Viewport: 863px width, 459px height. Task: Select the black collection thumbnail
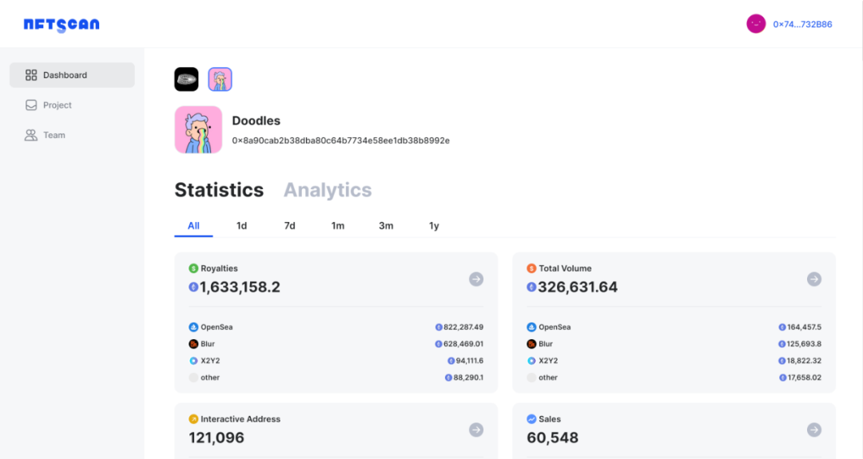(x=186, y=79)
